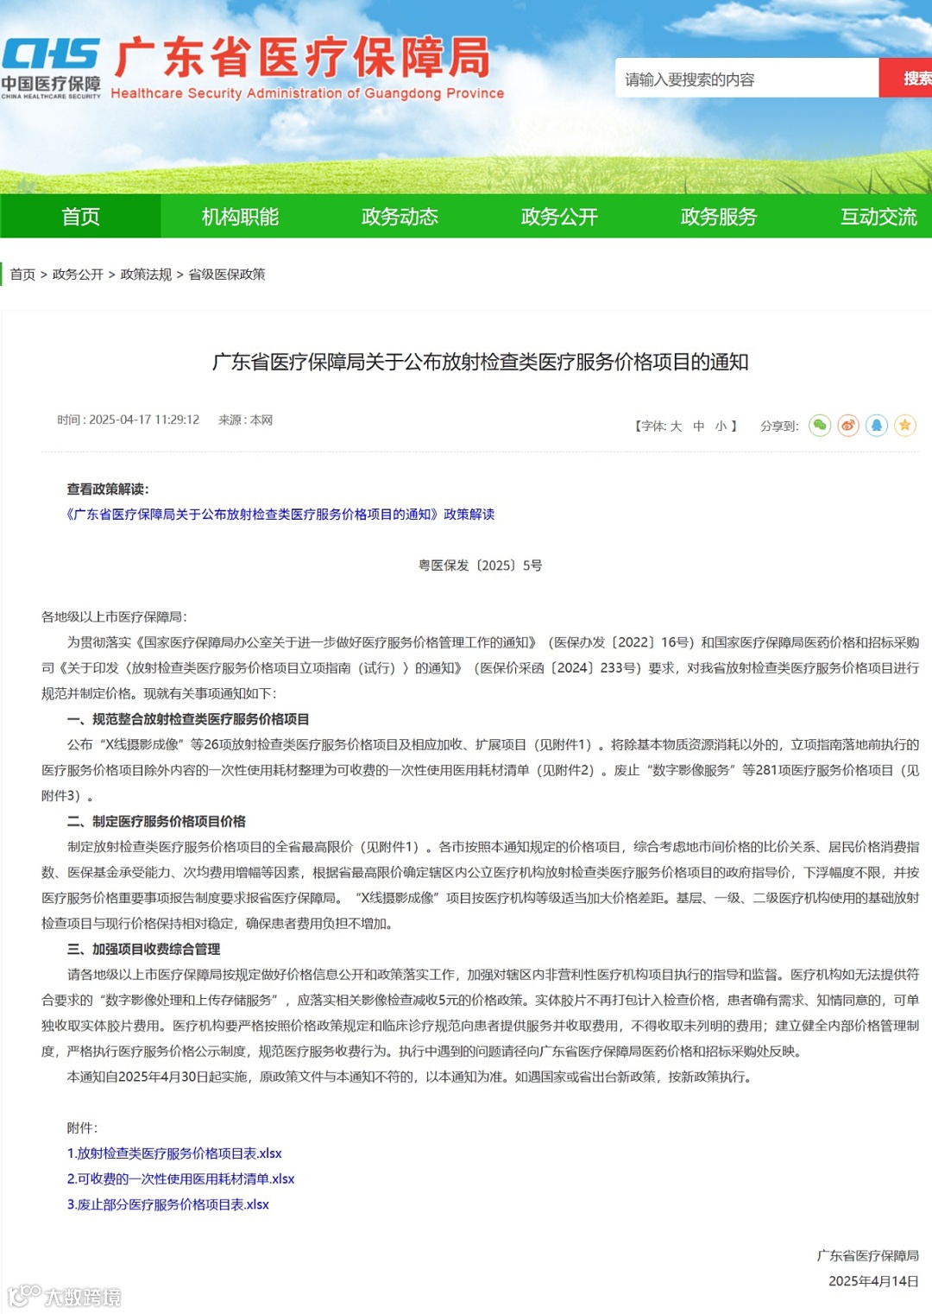The height and width of the screenshot is (1314, 932).
Task: Click the 分享到: label
Action: (x=779, y=426)
